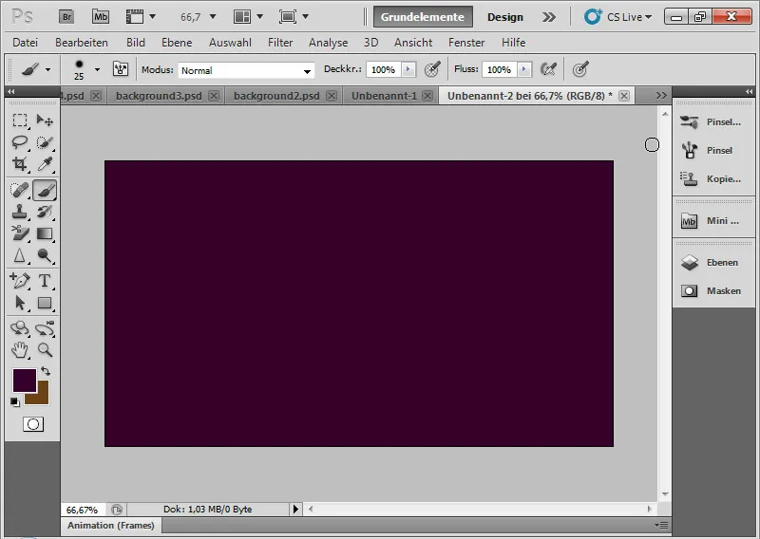Switch to the Design workspace
Viewport: 760px width, 539px height.
coord(505,17)
